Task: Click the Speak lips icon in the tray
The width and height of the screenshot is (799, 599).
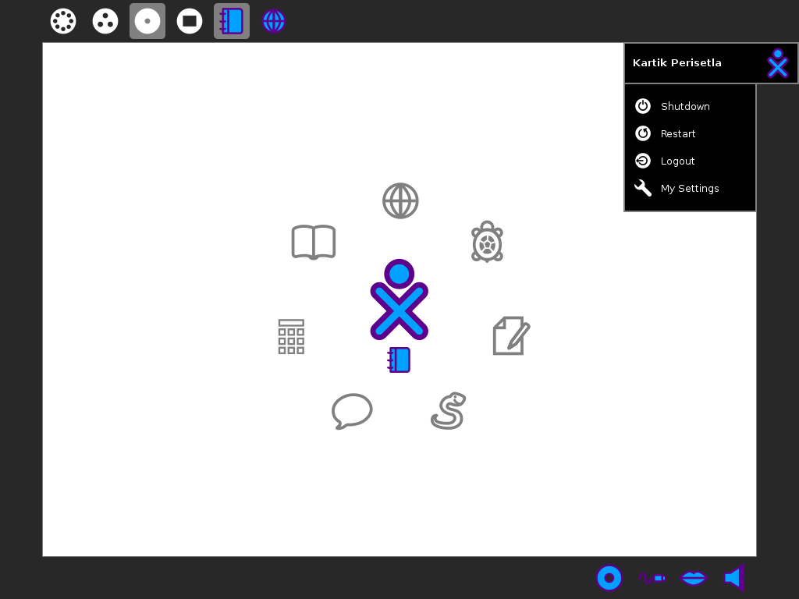Action: point(693,578)
